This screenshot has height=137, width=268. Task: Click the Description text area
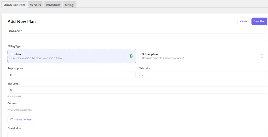137,134
